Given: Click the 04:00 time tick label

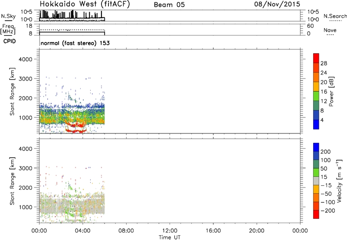Looking at the screenshot, I should point(82,231).
